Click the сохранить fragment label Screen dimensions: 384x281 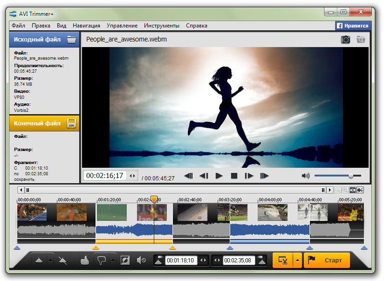24,179
